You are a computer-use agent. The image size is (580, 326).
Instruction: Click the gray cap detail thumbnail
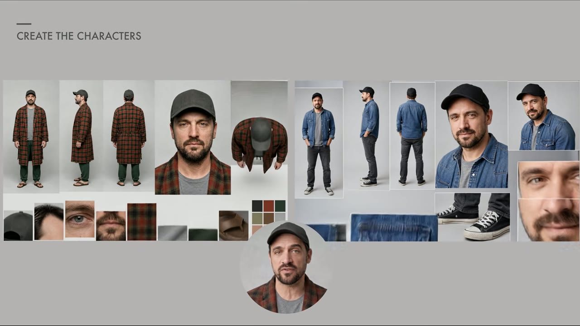pos(18,225)
